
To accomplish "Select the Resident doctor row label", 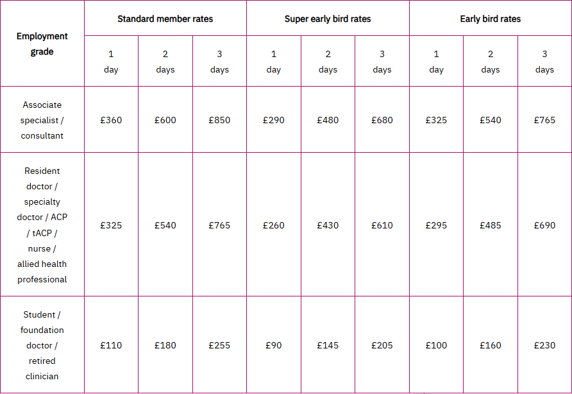I will [x=42, y=225].
